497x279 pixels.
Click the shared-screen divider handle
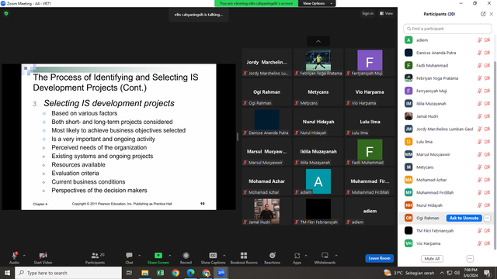[x=238, y=136]
